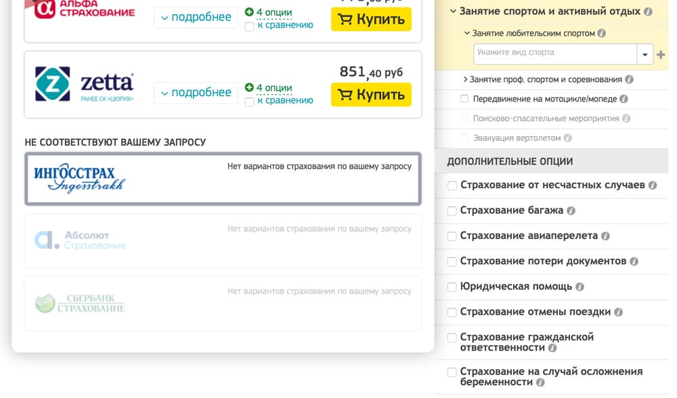Click the 'Укажите вид спорта' input field
Image resolution: width=677 pixels, height=398 pixels.
point(554,53)
